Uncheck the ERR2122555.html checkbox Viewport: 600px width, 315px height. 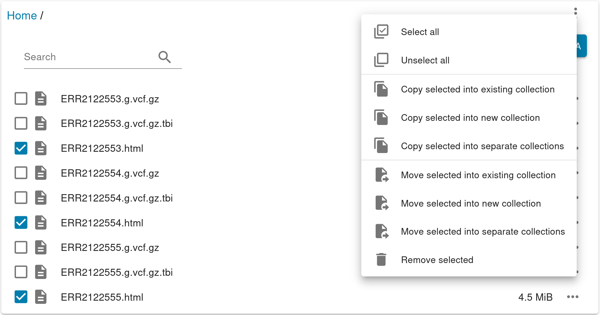[x=21, y=297]
